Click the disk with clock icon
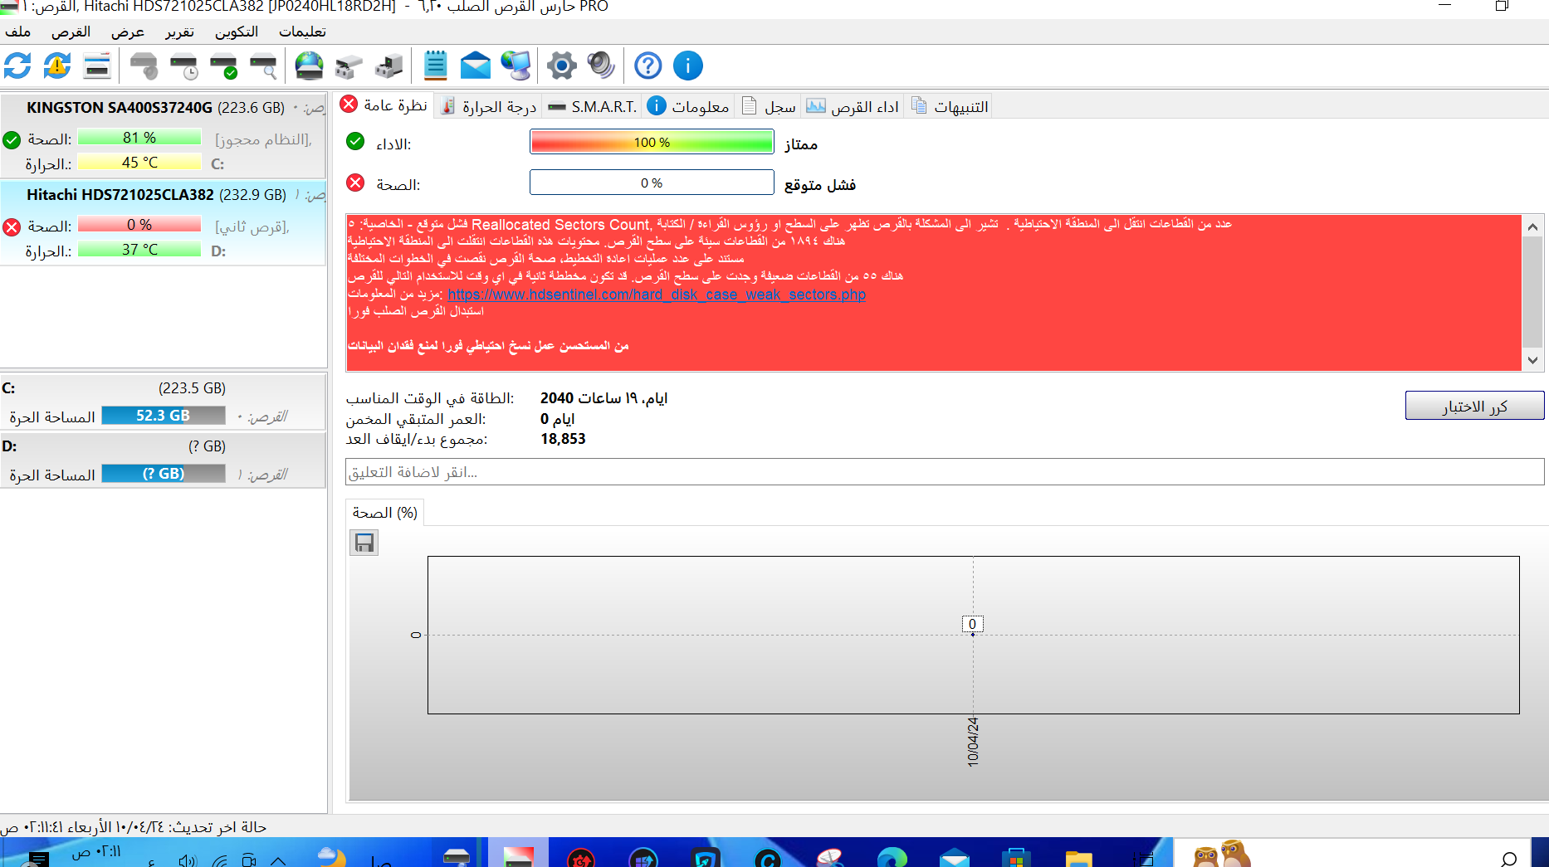Viewport: 1549px width, 867px height. 184,66
